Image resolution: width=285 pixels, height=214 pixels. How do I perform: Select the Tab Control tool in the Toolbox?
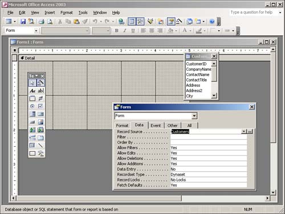click(40, 138)
